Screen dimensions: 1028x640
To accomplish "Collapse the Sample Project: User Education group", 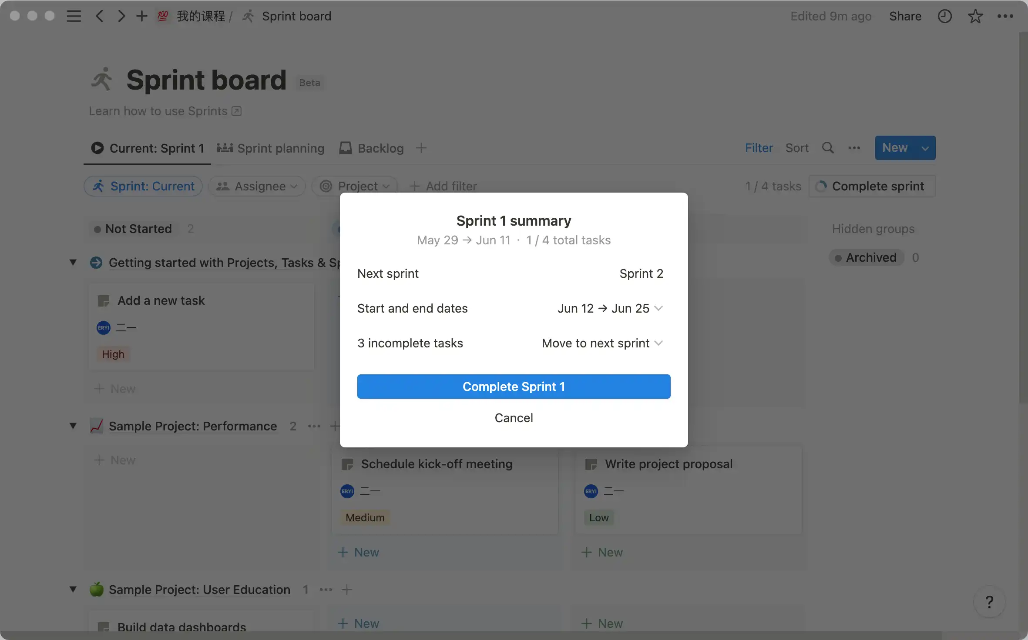I will pyautogui.click(x=73, y=589).
